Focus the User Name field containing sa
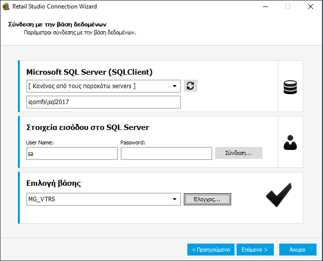The image size is (323, 261). (x=72, y=154)
